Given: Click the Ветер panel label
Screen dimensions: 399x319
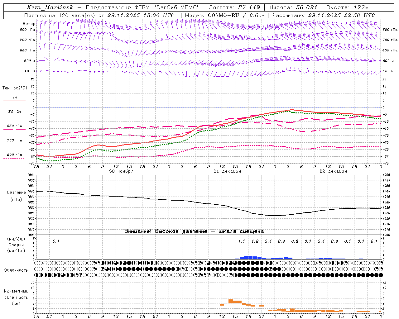Looking at the screenshot, I should coord(29,24).
